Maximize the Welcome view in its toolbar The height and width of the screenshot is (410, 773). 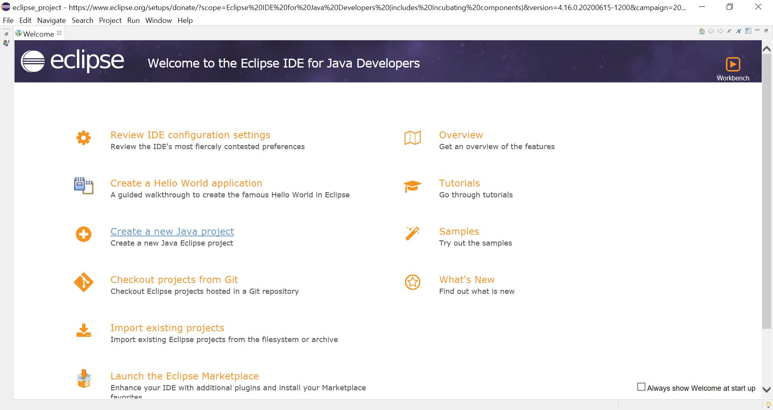(x=766, y=31)
